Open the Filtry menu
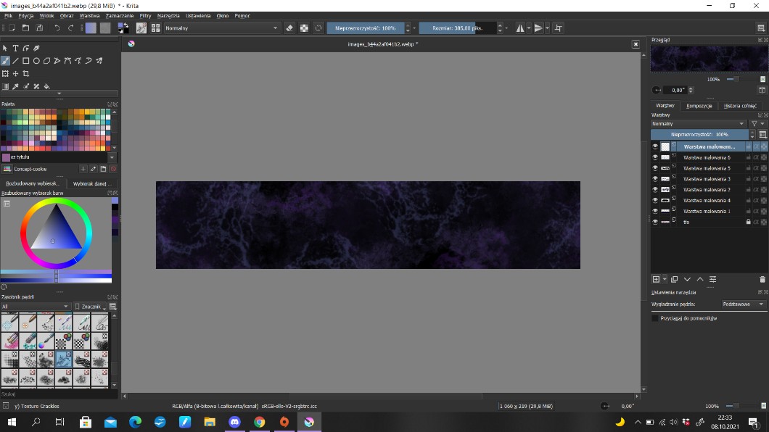Viewport: 769px width, 432px height. 145,15
